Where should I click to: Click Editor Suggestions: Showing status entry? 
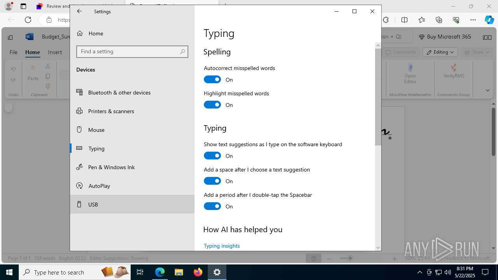[x=119, y=258]
